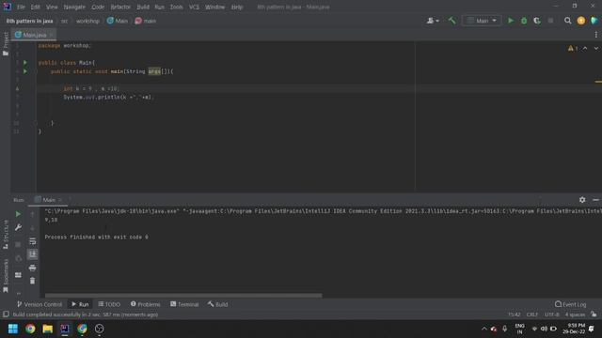Screen dimensions: 602x338
Task: Click the 'Process finished with exit code 0' line
Action: pos(96,238)
